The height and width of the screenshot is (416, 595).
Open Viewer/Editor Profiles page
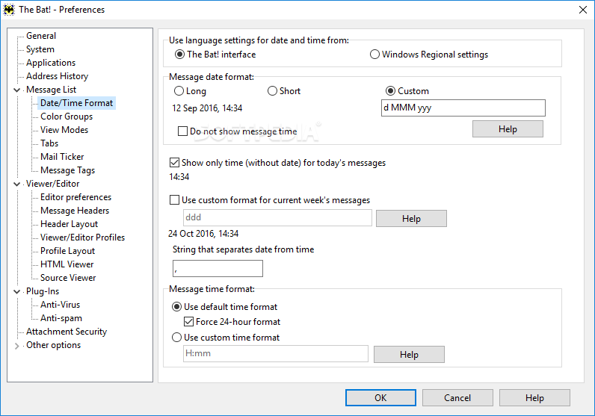pyautogui.click(x=83, y=238)
